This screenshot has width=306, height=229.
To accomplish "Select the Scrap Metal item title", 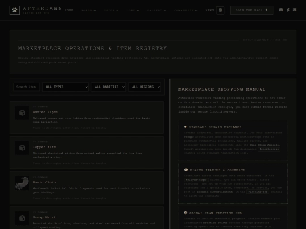I will pos(44,217).
